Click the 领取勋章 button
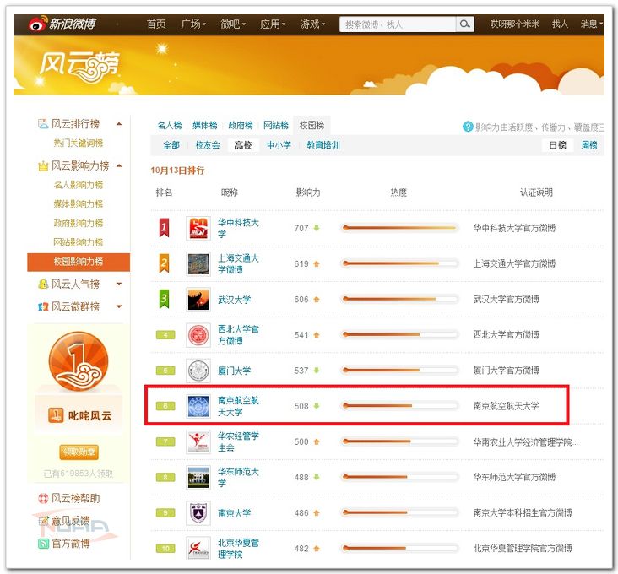 pos(79,452)
